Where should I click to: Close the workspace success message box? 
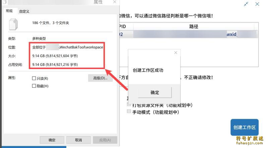(176, 53)
